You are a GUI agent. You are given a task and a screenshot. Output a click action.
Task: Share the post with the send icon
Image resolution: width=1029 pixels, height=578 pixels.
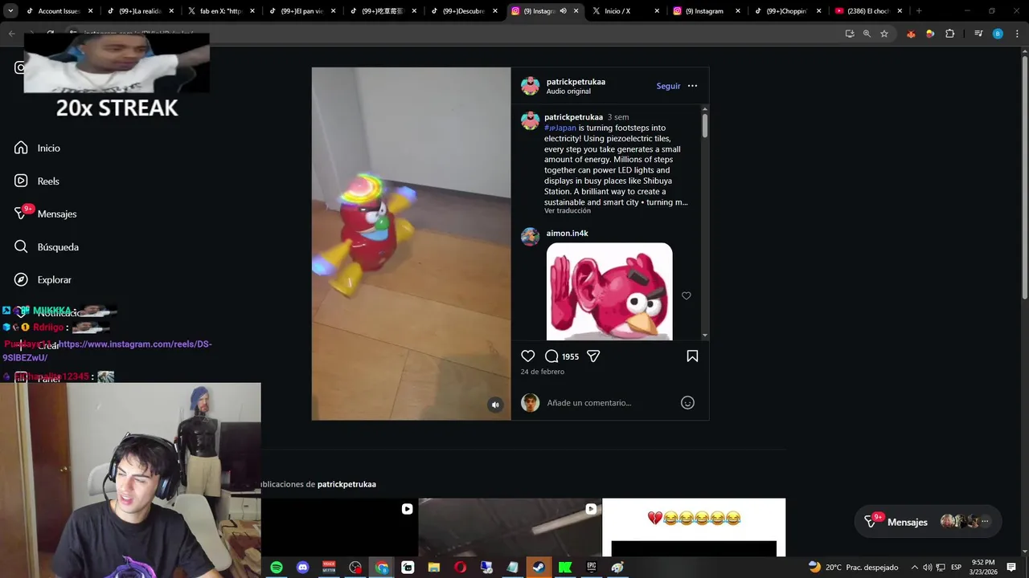(x=593, y=356)
